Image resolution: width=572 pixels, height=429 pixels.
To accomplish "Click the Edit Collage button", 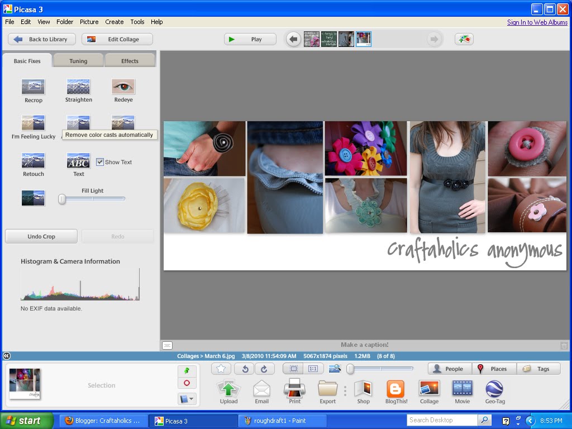I will [x=117, y=39].
